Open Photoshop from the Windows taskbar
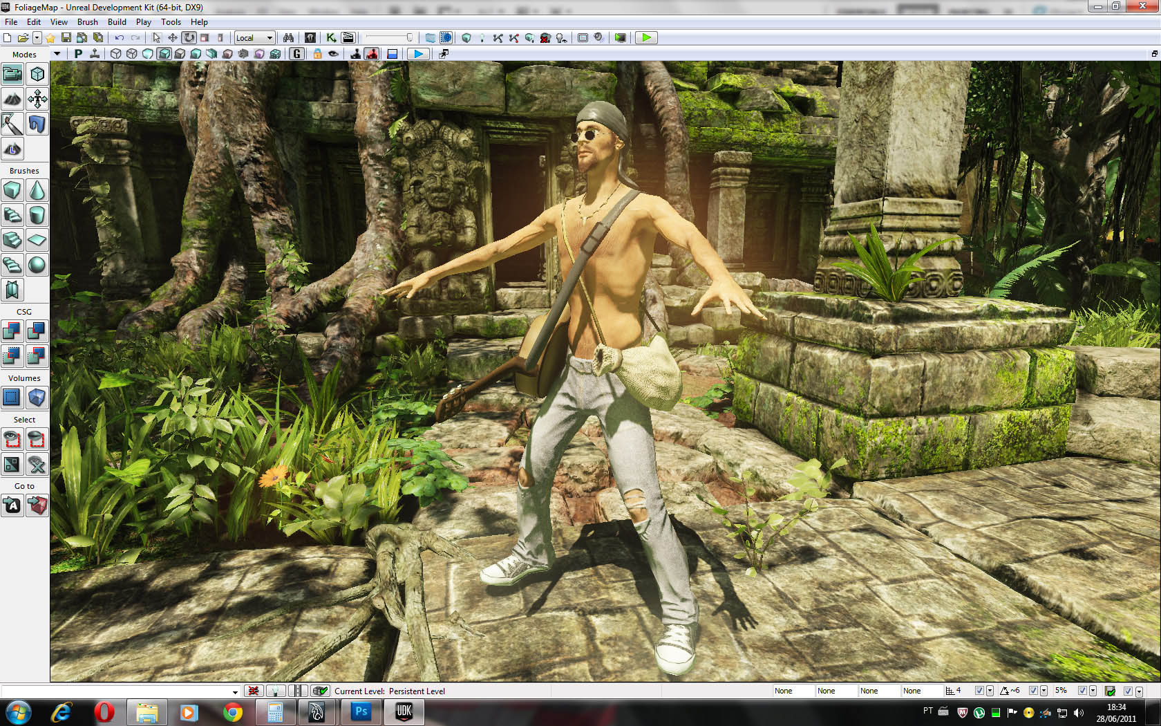Screen dimensions: 1161x726 pyautogui.click(x=361, y=711)
